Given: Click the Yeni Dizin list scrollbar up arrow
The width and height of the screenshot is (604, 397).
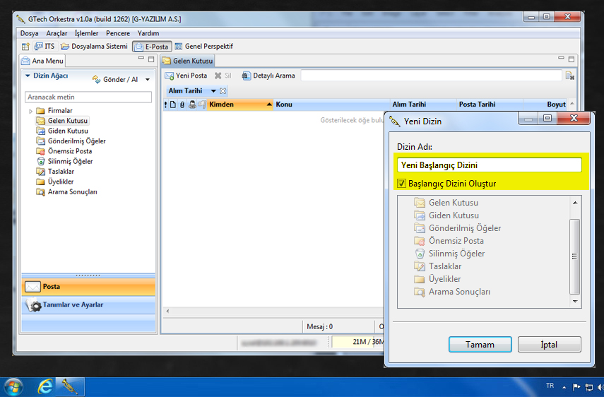Looking at the screenshot, I should click(x=575, y=203).
